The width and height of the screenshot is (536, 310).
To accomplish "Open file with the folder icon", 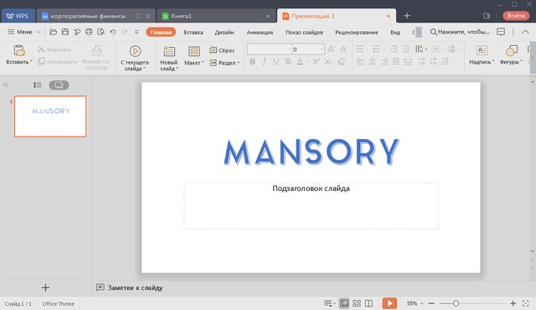I will [x=53, y=32].
